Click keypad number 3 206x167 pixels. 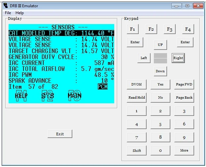click(x=184, y=111)
